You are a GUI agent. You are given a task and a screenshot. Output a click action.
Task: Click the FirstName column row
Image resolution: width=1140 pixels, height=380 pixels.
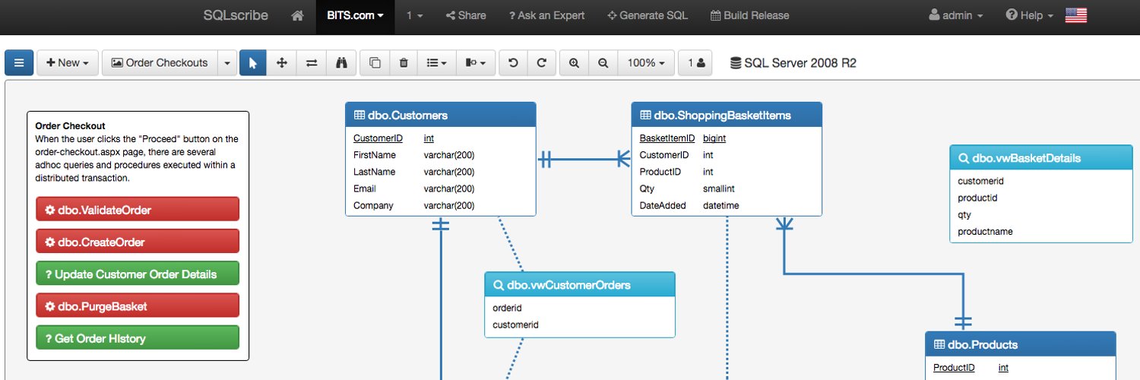441,155
